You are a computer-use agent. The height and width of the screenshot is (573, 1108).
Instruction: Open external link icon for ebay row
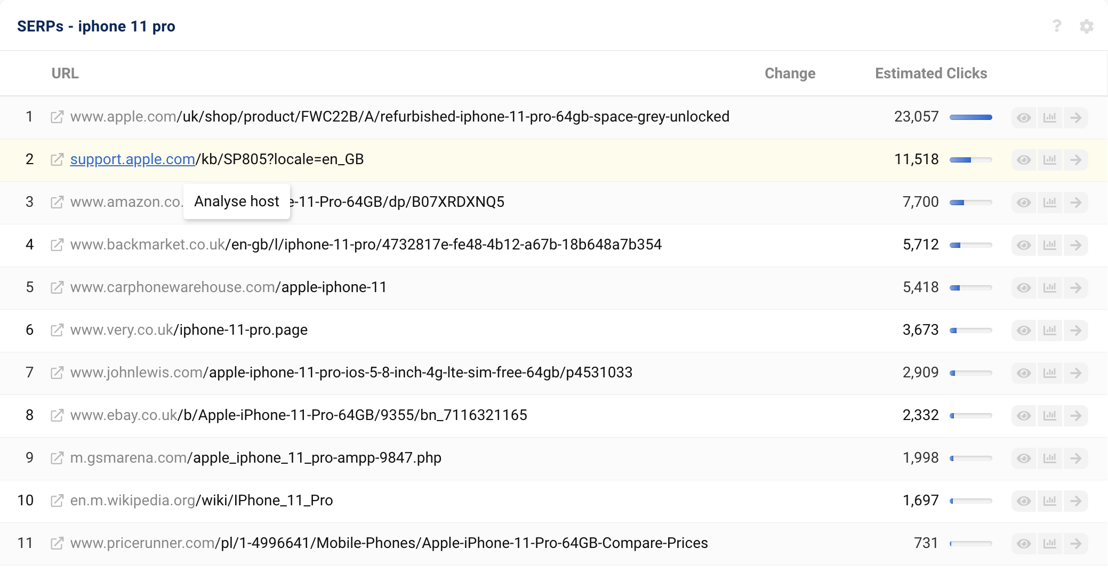(57, 415)
